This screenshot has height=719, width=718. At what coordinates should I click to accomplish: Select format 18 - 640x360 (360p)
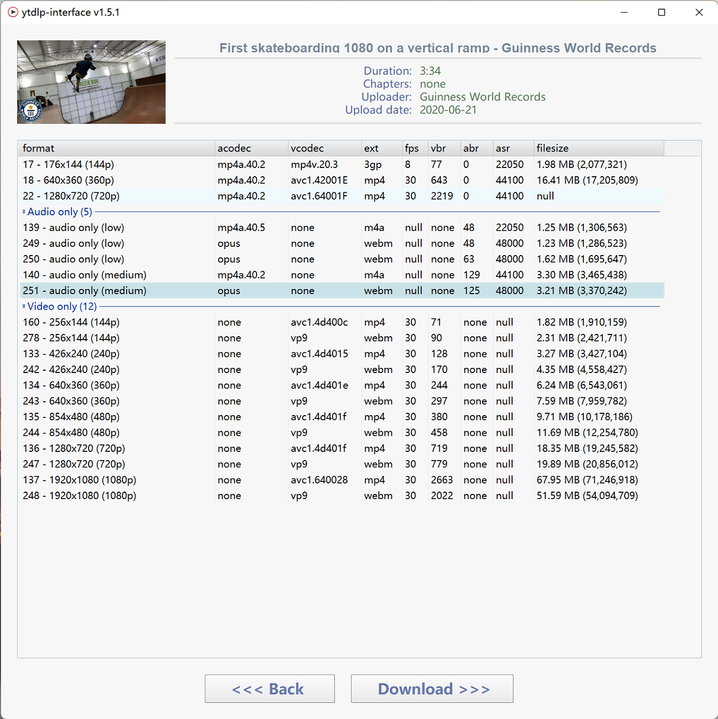342,180
